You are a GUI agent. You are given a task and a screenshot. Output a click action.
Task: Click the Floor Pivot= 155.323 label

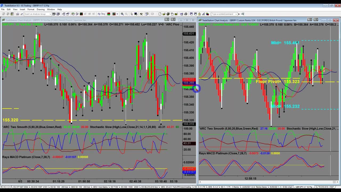click(278, 82)
